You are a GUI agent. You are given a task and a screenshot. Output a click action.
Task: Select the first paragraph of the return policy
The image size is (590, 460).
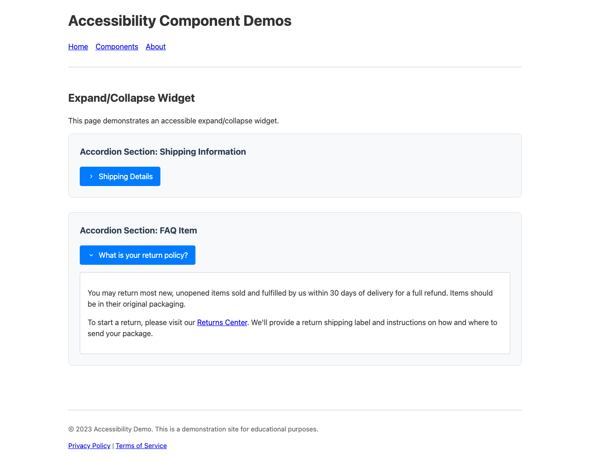pyautogui.click(x=290, y=298)
